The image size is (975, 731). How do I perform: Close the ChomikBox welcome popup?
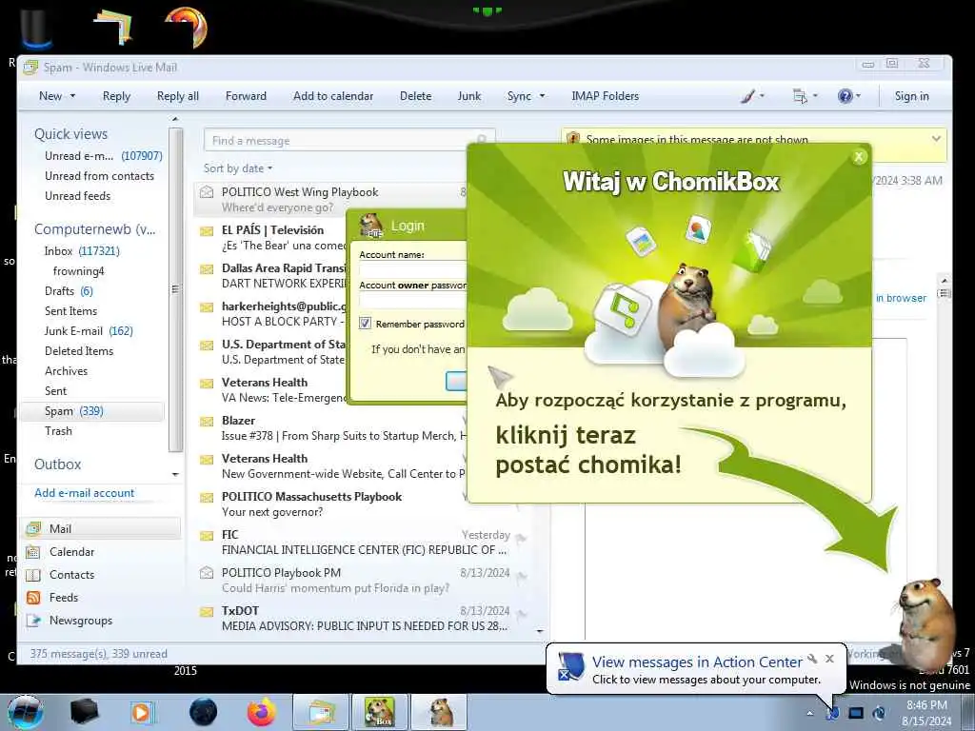(x=859, y=157)
